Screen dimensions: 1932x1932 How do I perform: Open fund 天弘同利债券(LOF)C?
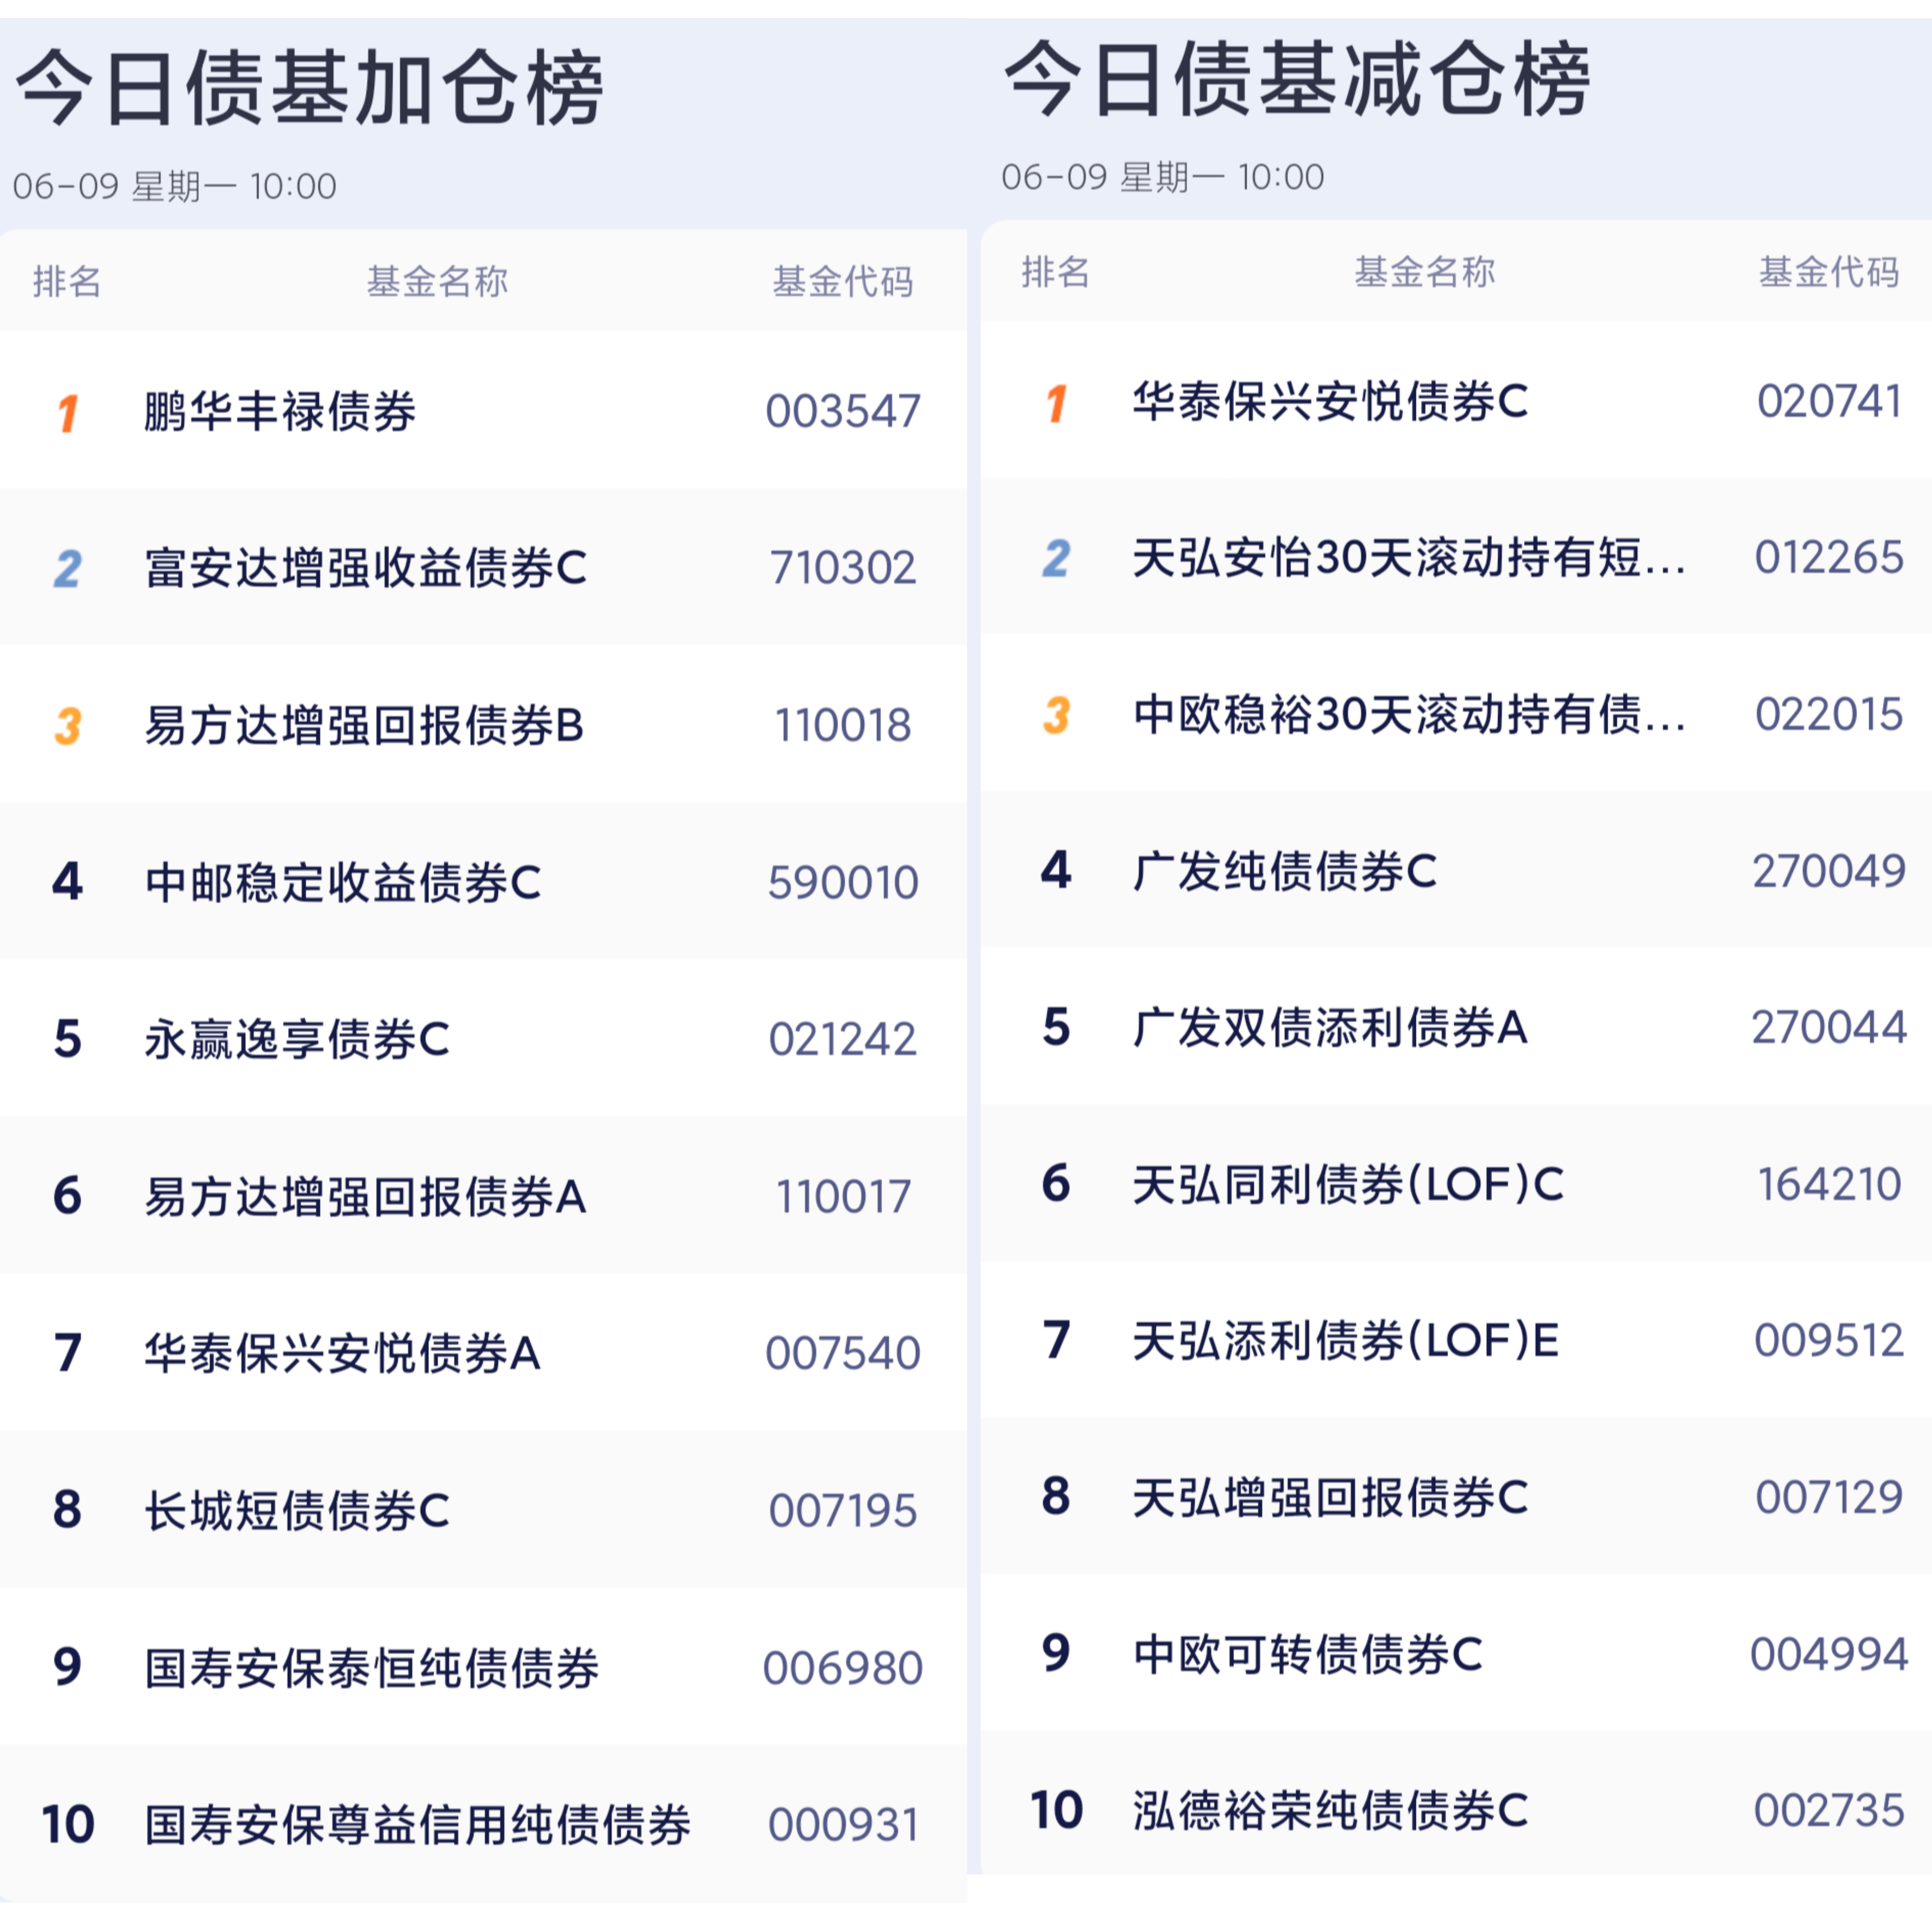click(x=1348, y=1185)
